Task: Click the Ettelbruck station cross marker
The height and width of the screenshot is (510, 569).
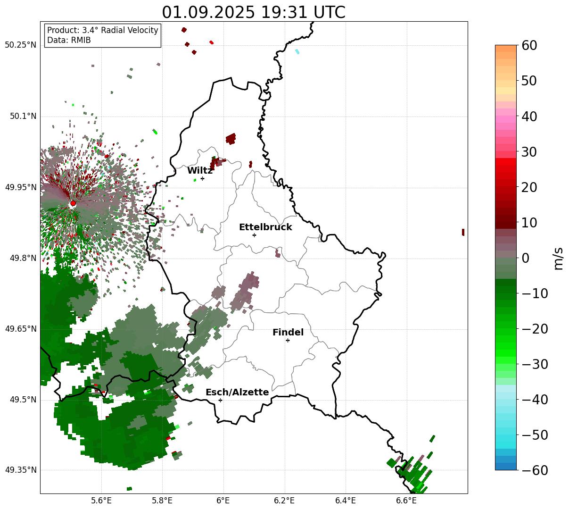Action: (x=254, y=235)
